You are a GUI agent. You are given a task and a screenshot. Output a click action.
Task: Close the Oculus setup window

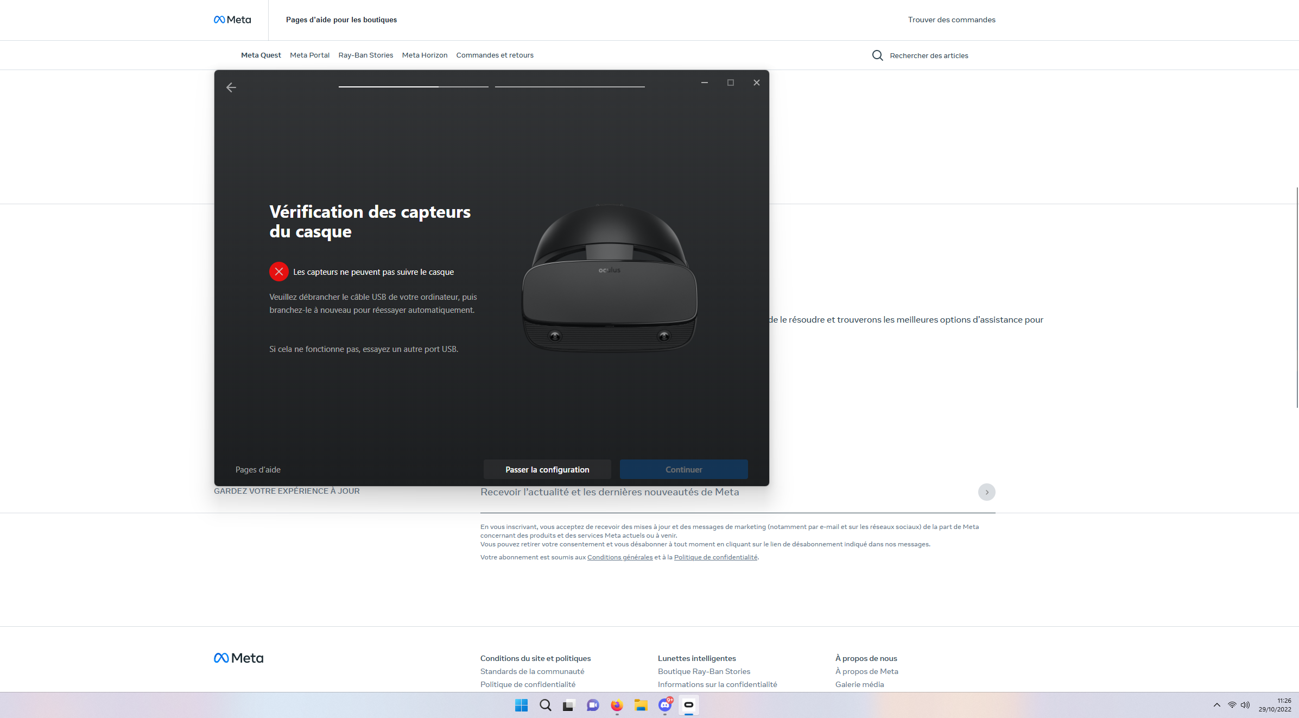757,83
